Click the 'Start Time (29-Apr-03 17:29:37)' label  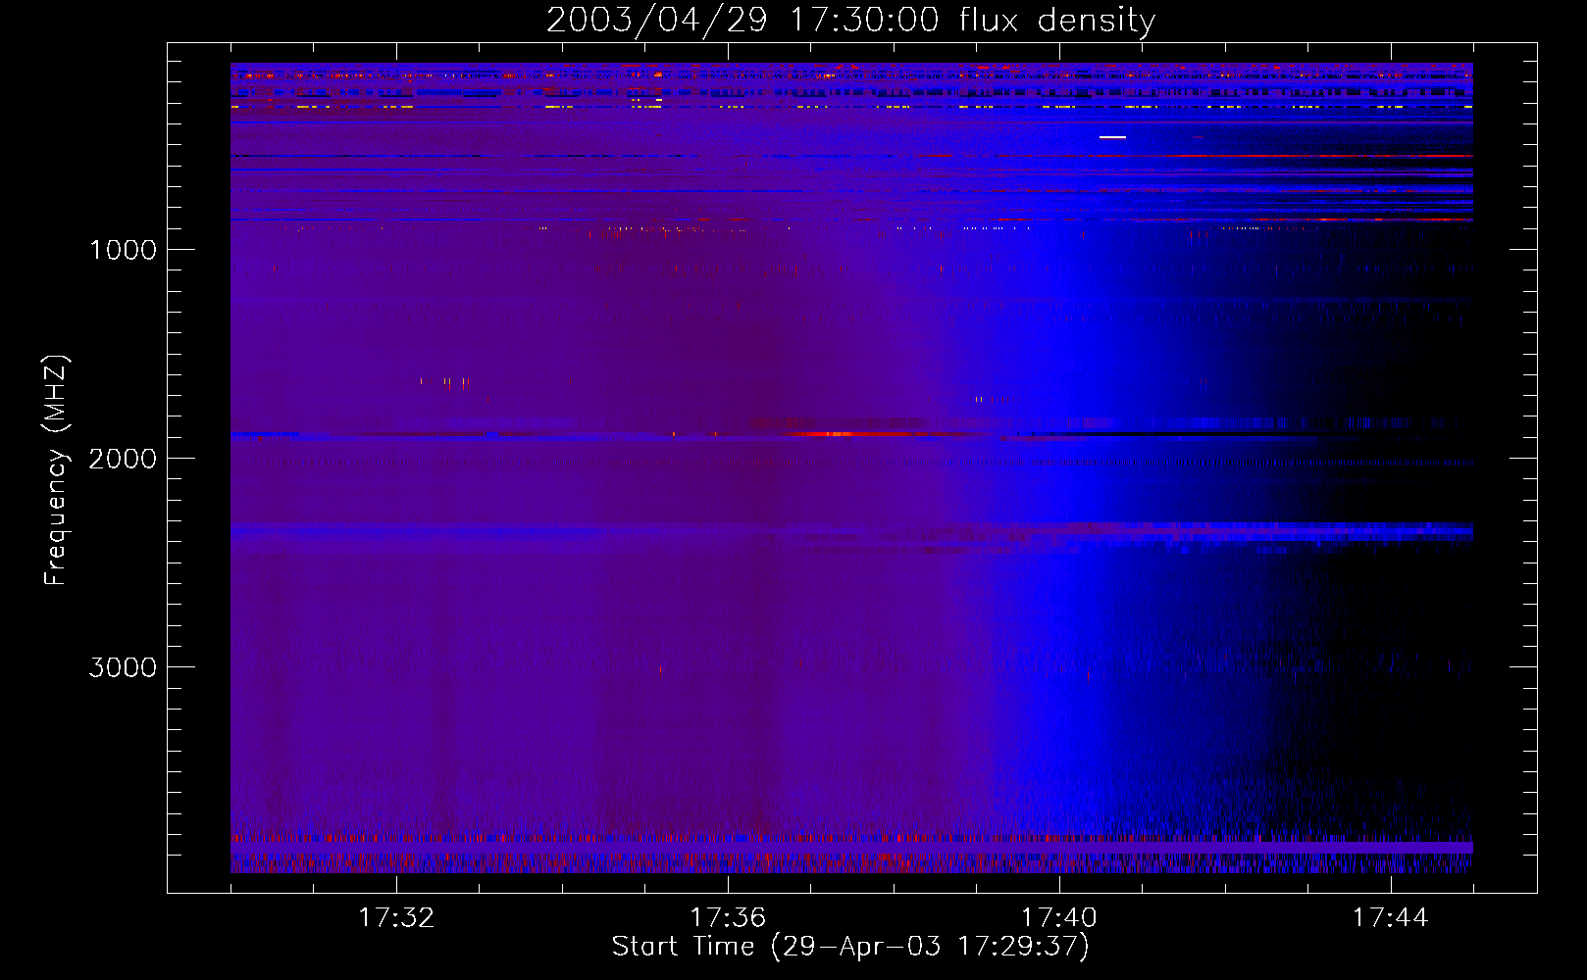pyautogui.click(x=850, y=947)
